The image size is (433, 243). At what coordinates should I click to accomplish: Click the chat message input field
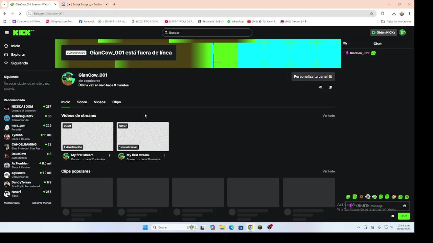tap(377, 206)
